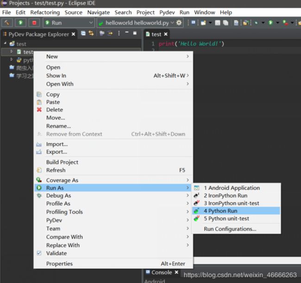The image size is (301, 283).
Task: Click Build Project in context menu
Action: (113, 162)
